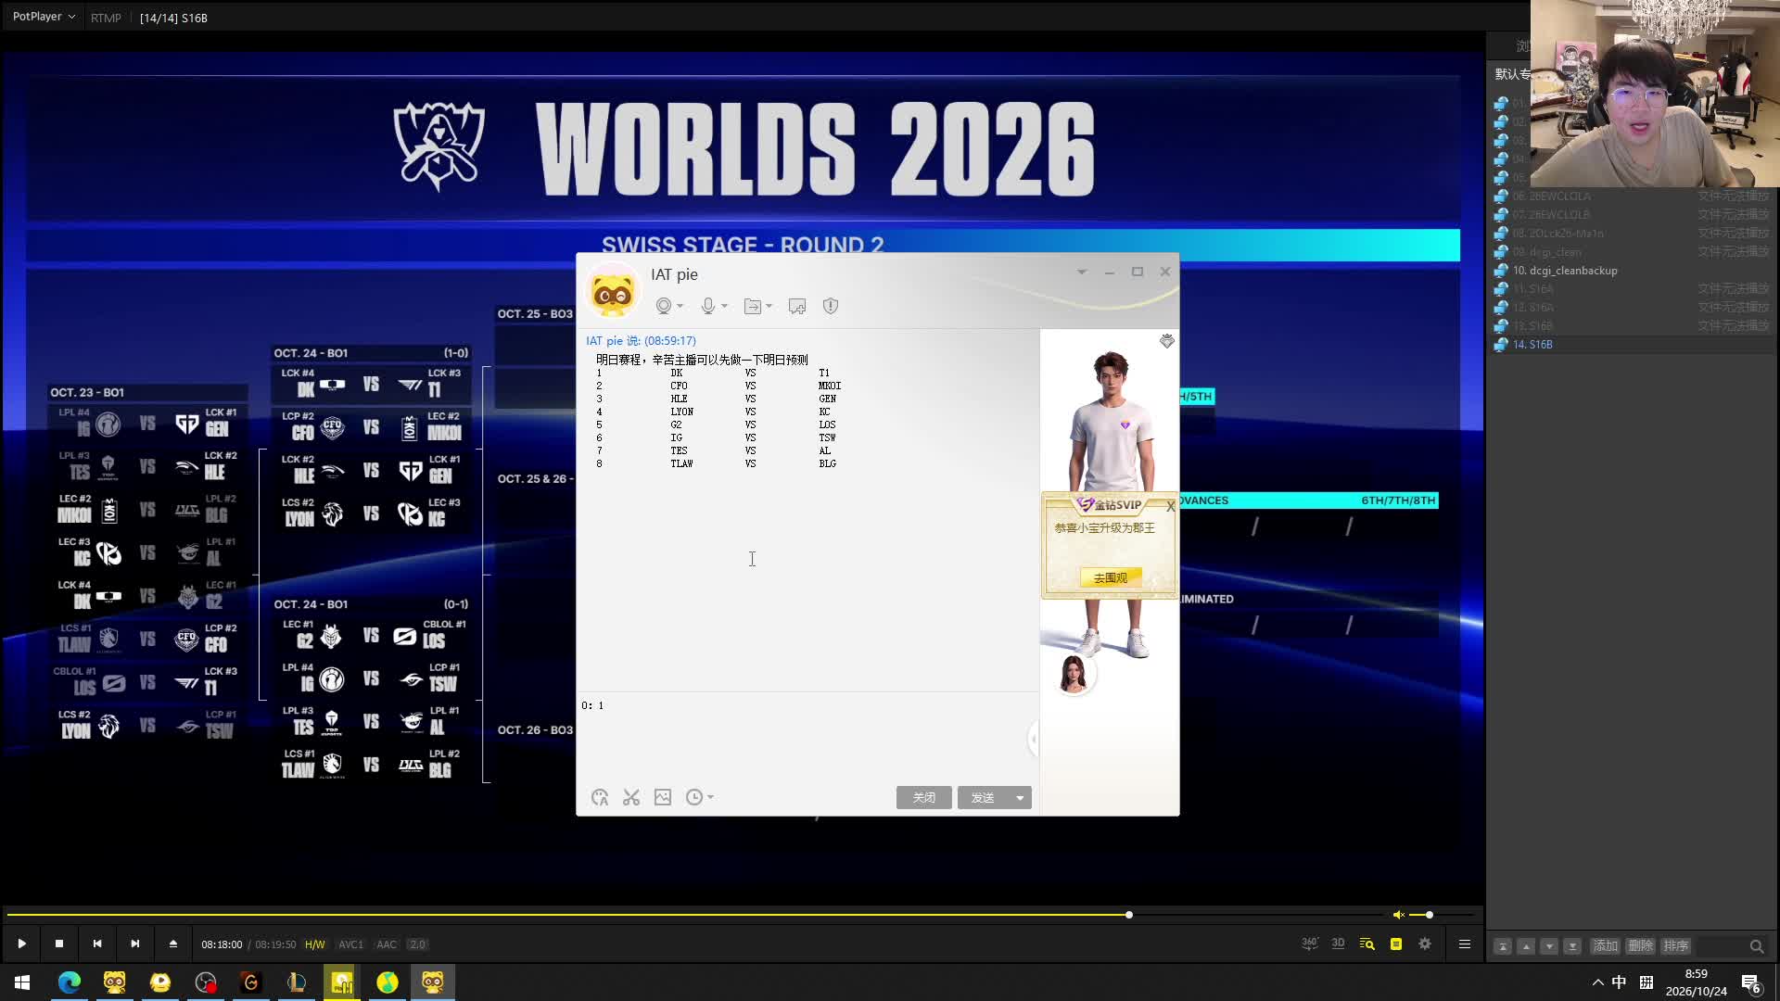
Task: Toggle the yellow playlist panel button
Action: pos(1396,944)
